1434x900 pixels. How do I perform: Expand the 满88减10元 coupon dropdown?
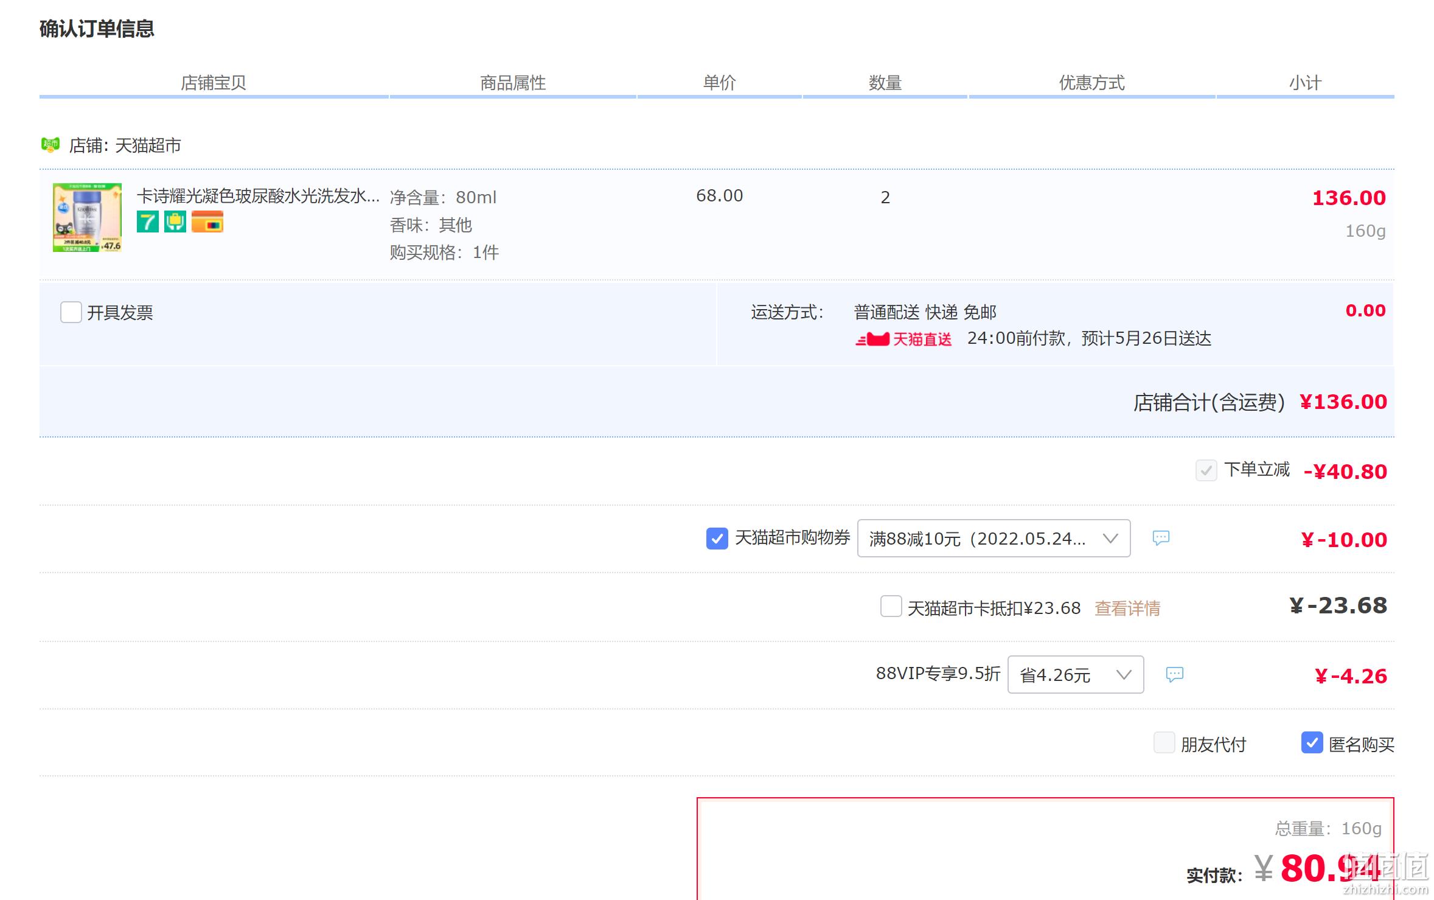click(994, 538)
